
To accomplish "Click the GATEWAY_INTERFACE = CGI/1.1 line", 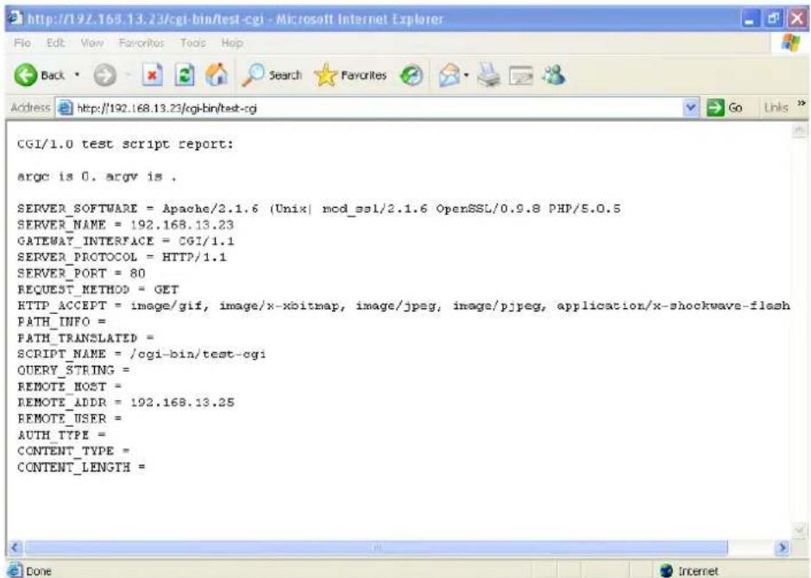I will pyautogui.click(x=125, y=241).
